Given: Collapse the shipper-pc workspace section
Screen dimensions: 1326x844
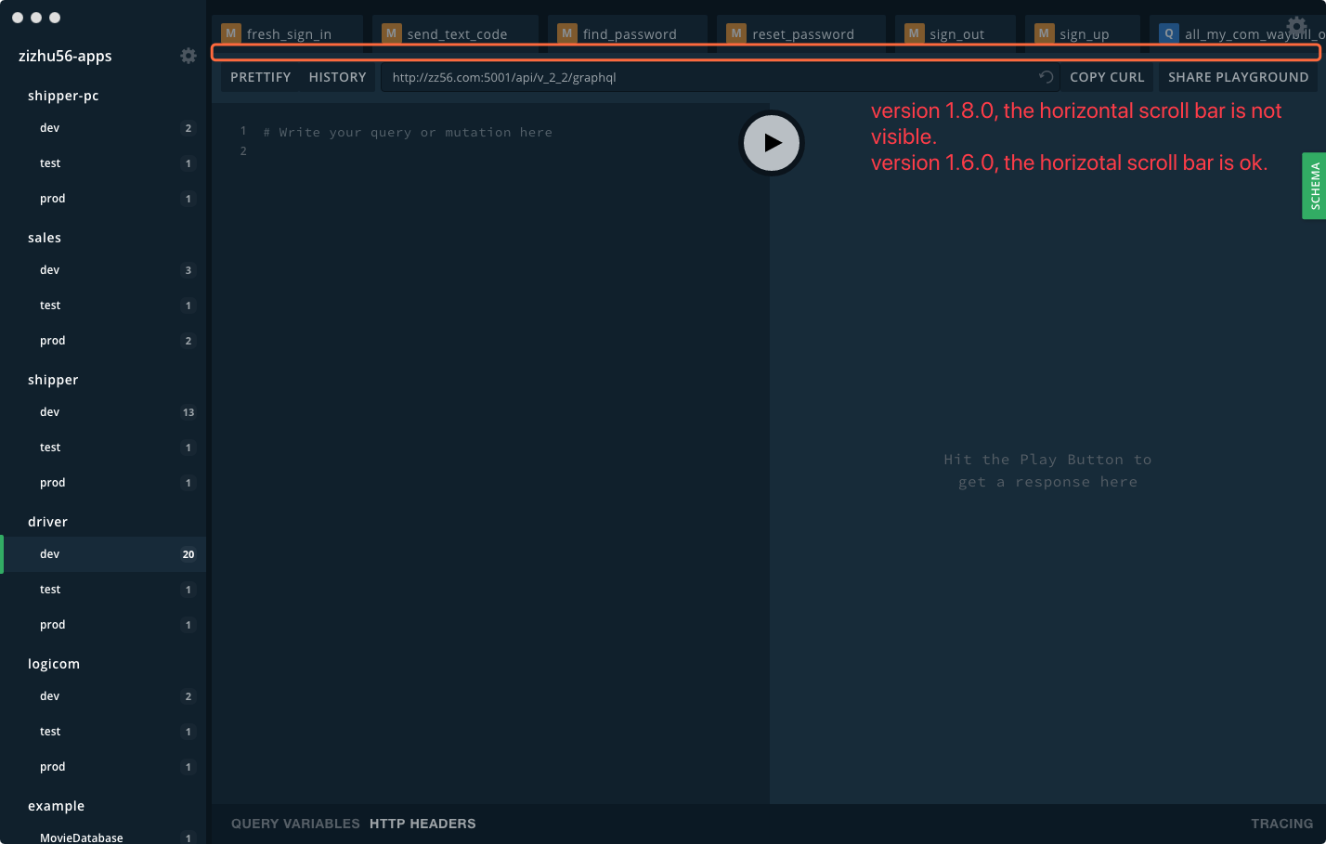Looking at the screenshot, I should (x=62, y=95).
